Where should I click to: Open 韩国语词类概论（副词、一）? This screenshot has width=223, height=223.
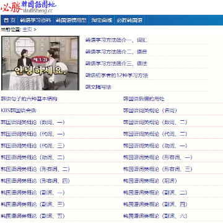[33, 193]
